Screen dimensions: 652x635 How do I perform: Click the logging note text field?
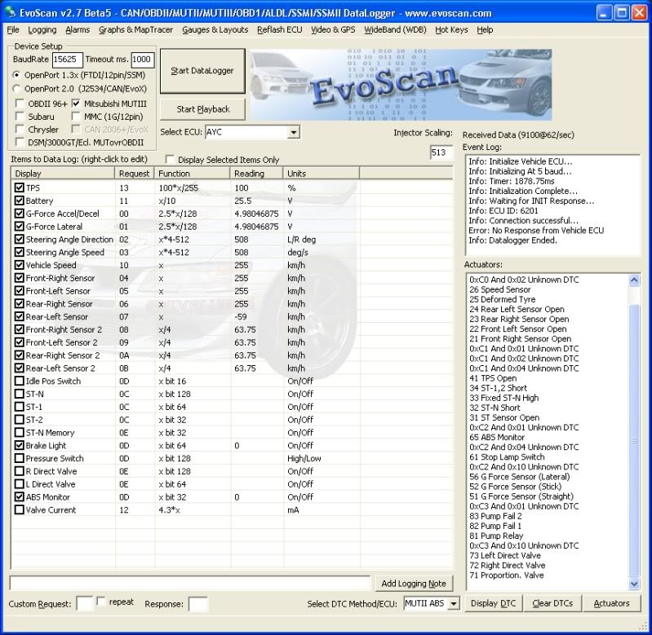189,583
